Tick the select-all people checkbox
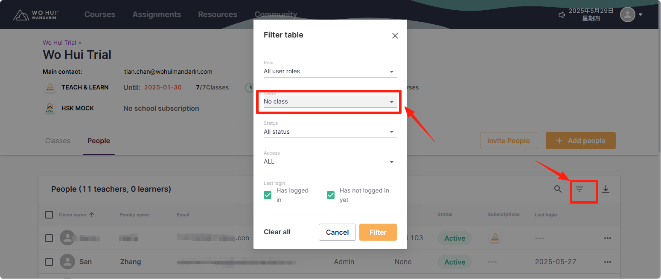The width and height of the screenshot is (661, 279). point(49,215)
